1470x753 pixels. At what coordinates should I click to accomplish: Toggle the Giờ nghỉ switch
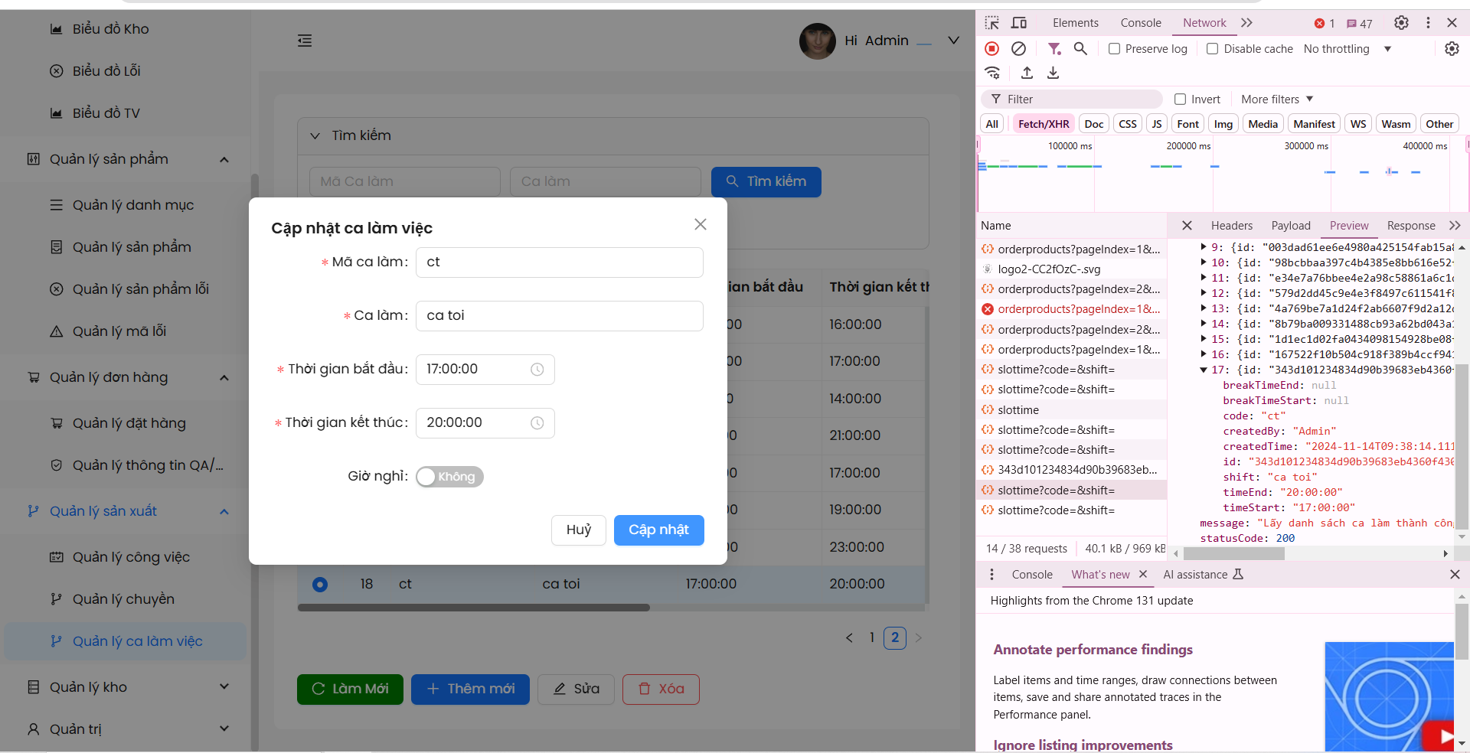pyautogui.click(x=449, y=477)
